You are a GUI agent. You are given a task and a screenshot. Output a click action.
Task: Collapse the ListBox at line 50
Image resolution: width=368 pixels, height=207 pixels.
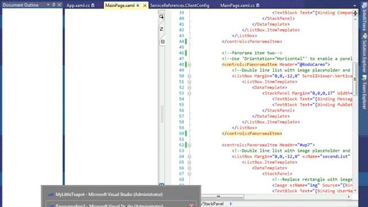189,76
